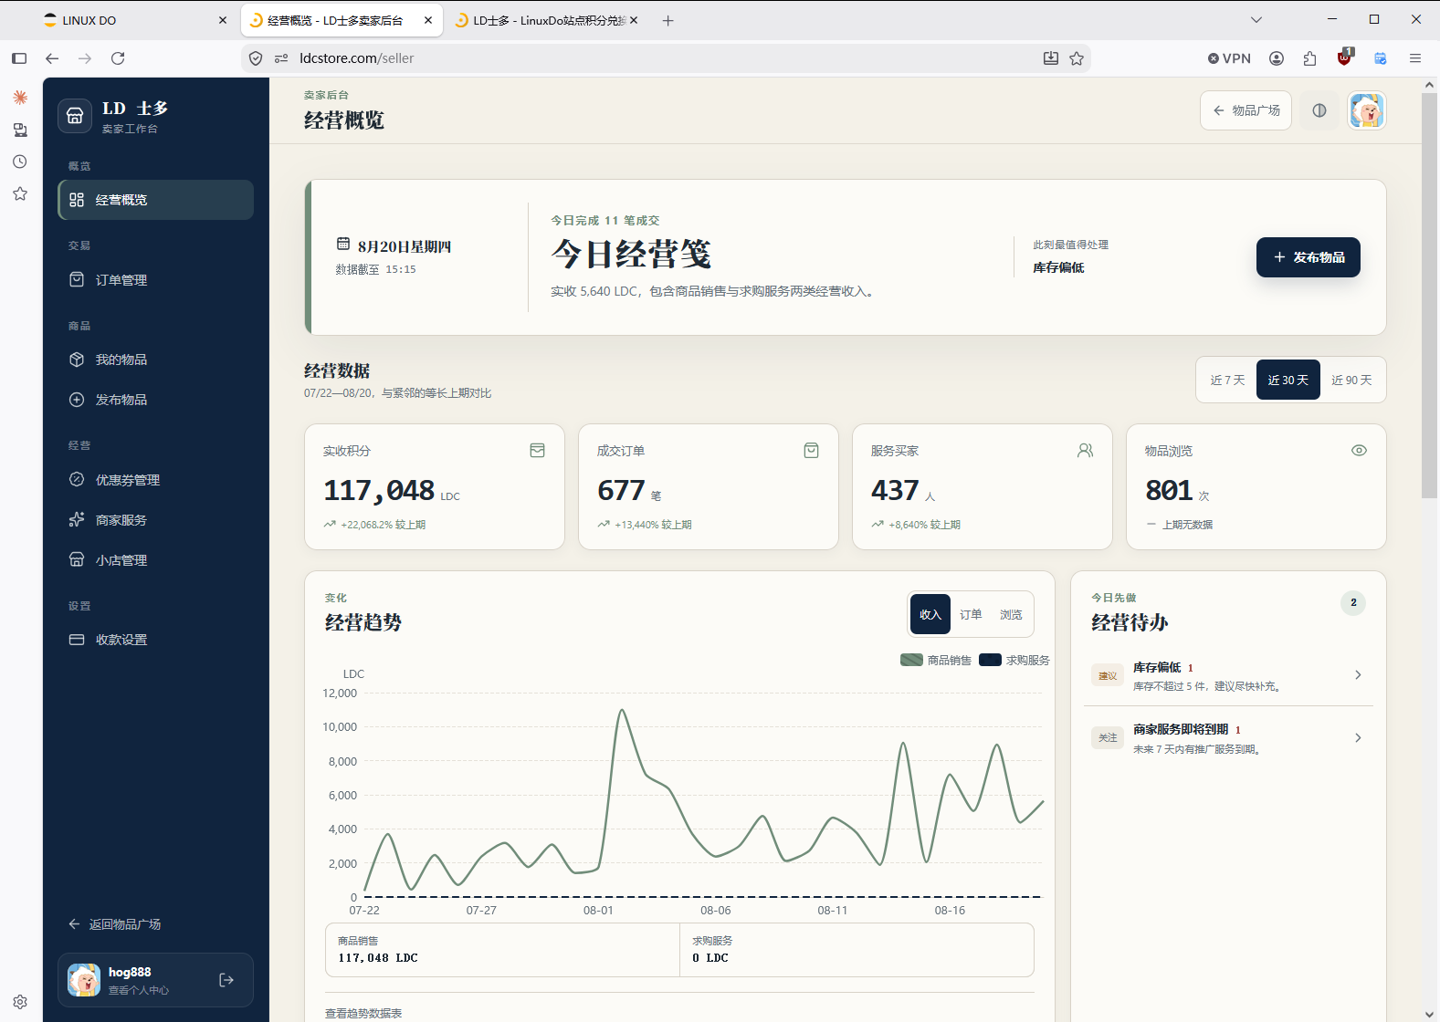
Task: Open 商家服务 in the sidebar
Action: click(155, 520)
